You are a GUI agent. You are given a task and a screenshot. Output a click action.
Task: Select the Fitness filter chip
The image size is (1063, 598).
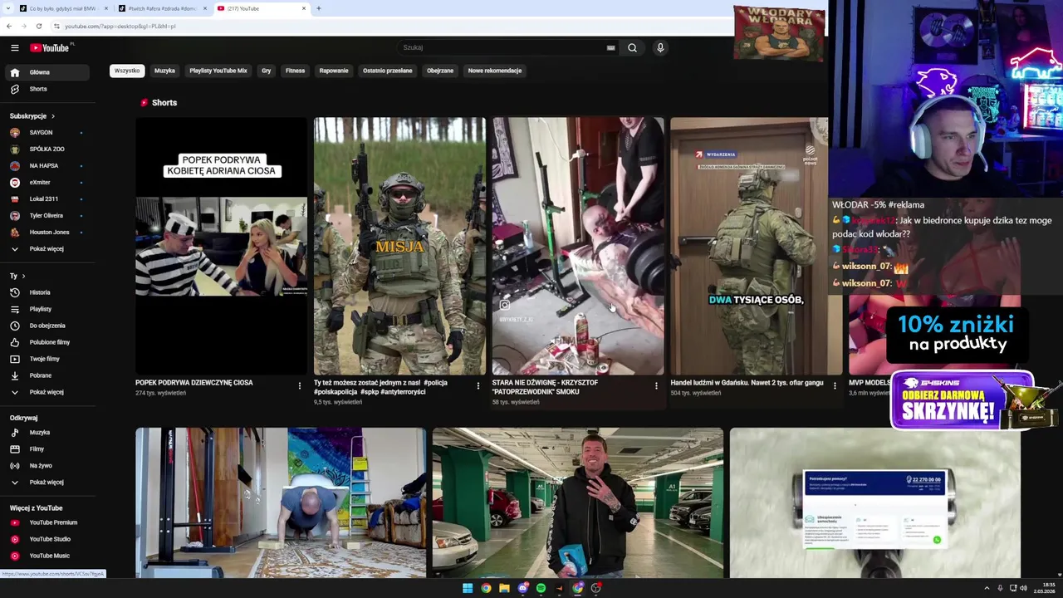click(x=295, y=71)
